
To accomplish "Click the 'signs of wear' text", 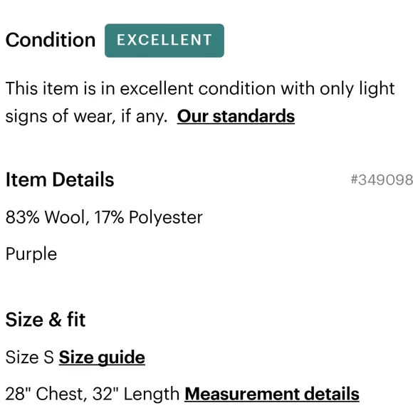I will [x=61, y=116].
